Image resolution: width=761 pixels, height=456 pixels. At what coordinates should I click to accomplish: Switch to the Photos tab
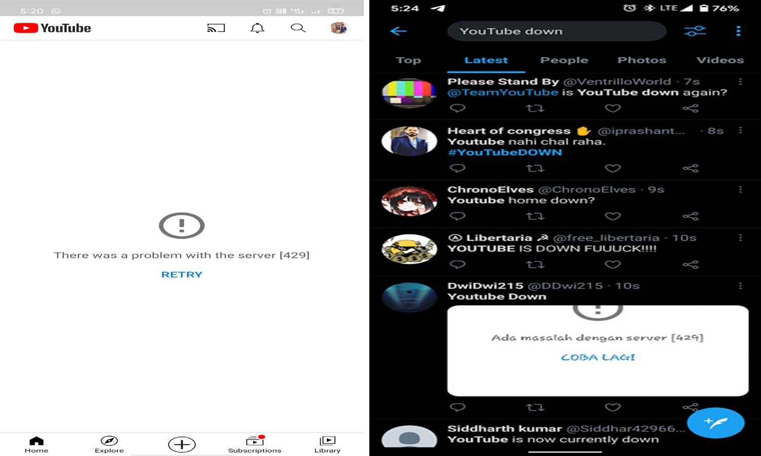click(x=642, y=60)
